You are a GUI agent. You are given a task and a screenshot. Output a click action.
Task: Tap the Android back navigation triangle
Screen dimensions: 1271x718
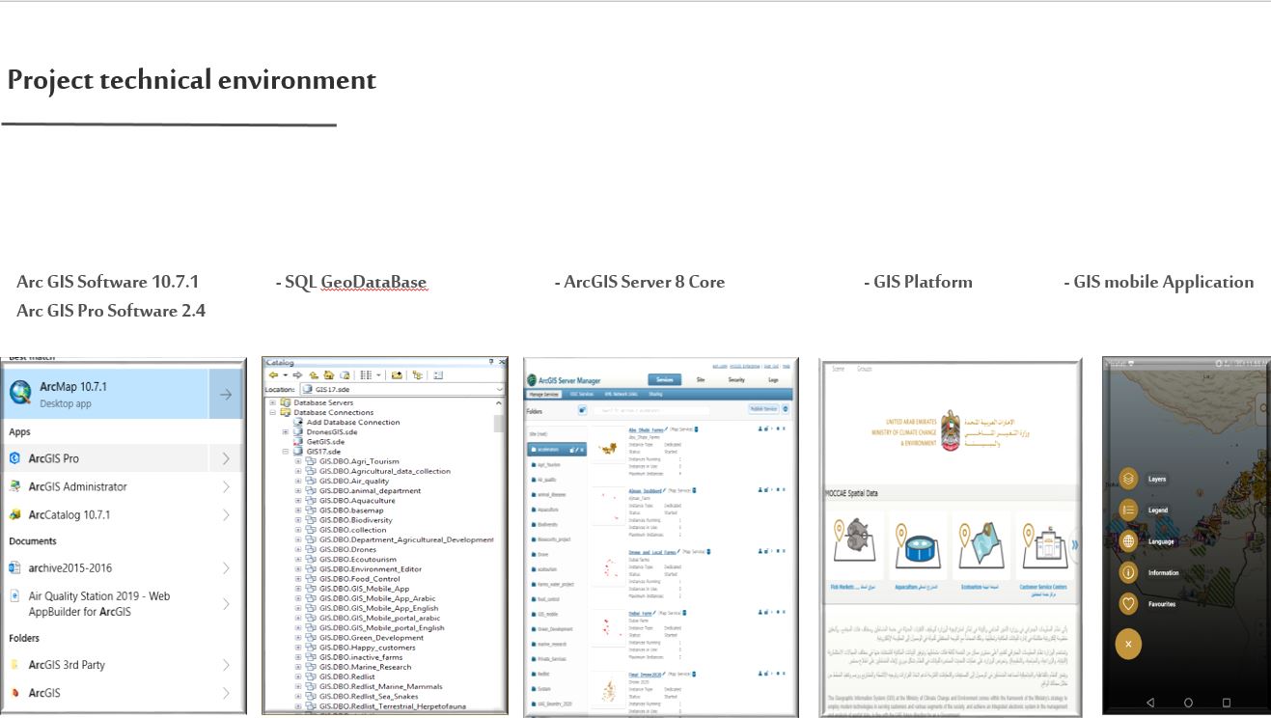click(x=1149, y=703)
